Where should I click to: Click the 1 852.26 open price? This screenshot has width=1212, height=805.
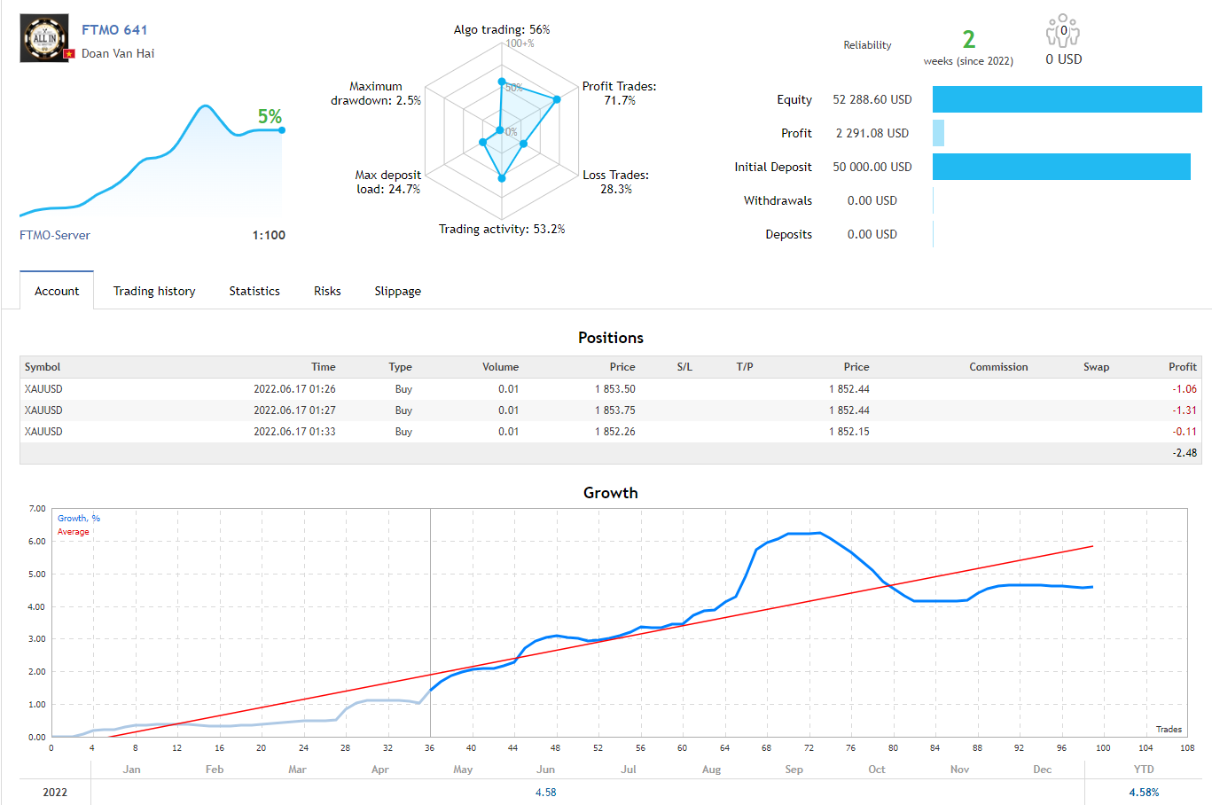pyautogui.click(x=615, y=432)
